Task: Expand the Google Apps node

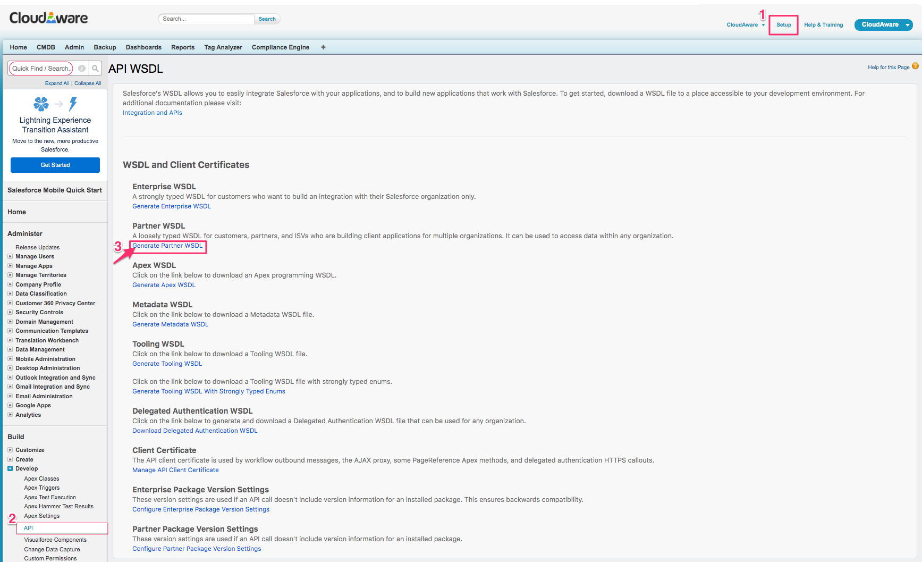Action: (x=10, y=405)
